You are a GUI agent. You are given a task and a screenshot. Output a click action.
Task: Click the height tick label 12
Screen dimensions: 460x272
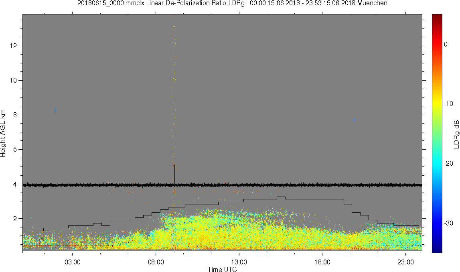(13, 46)
